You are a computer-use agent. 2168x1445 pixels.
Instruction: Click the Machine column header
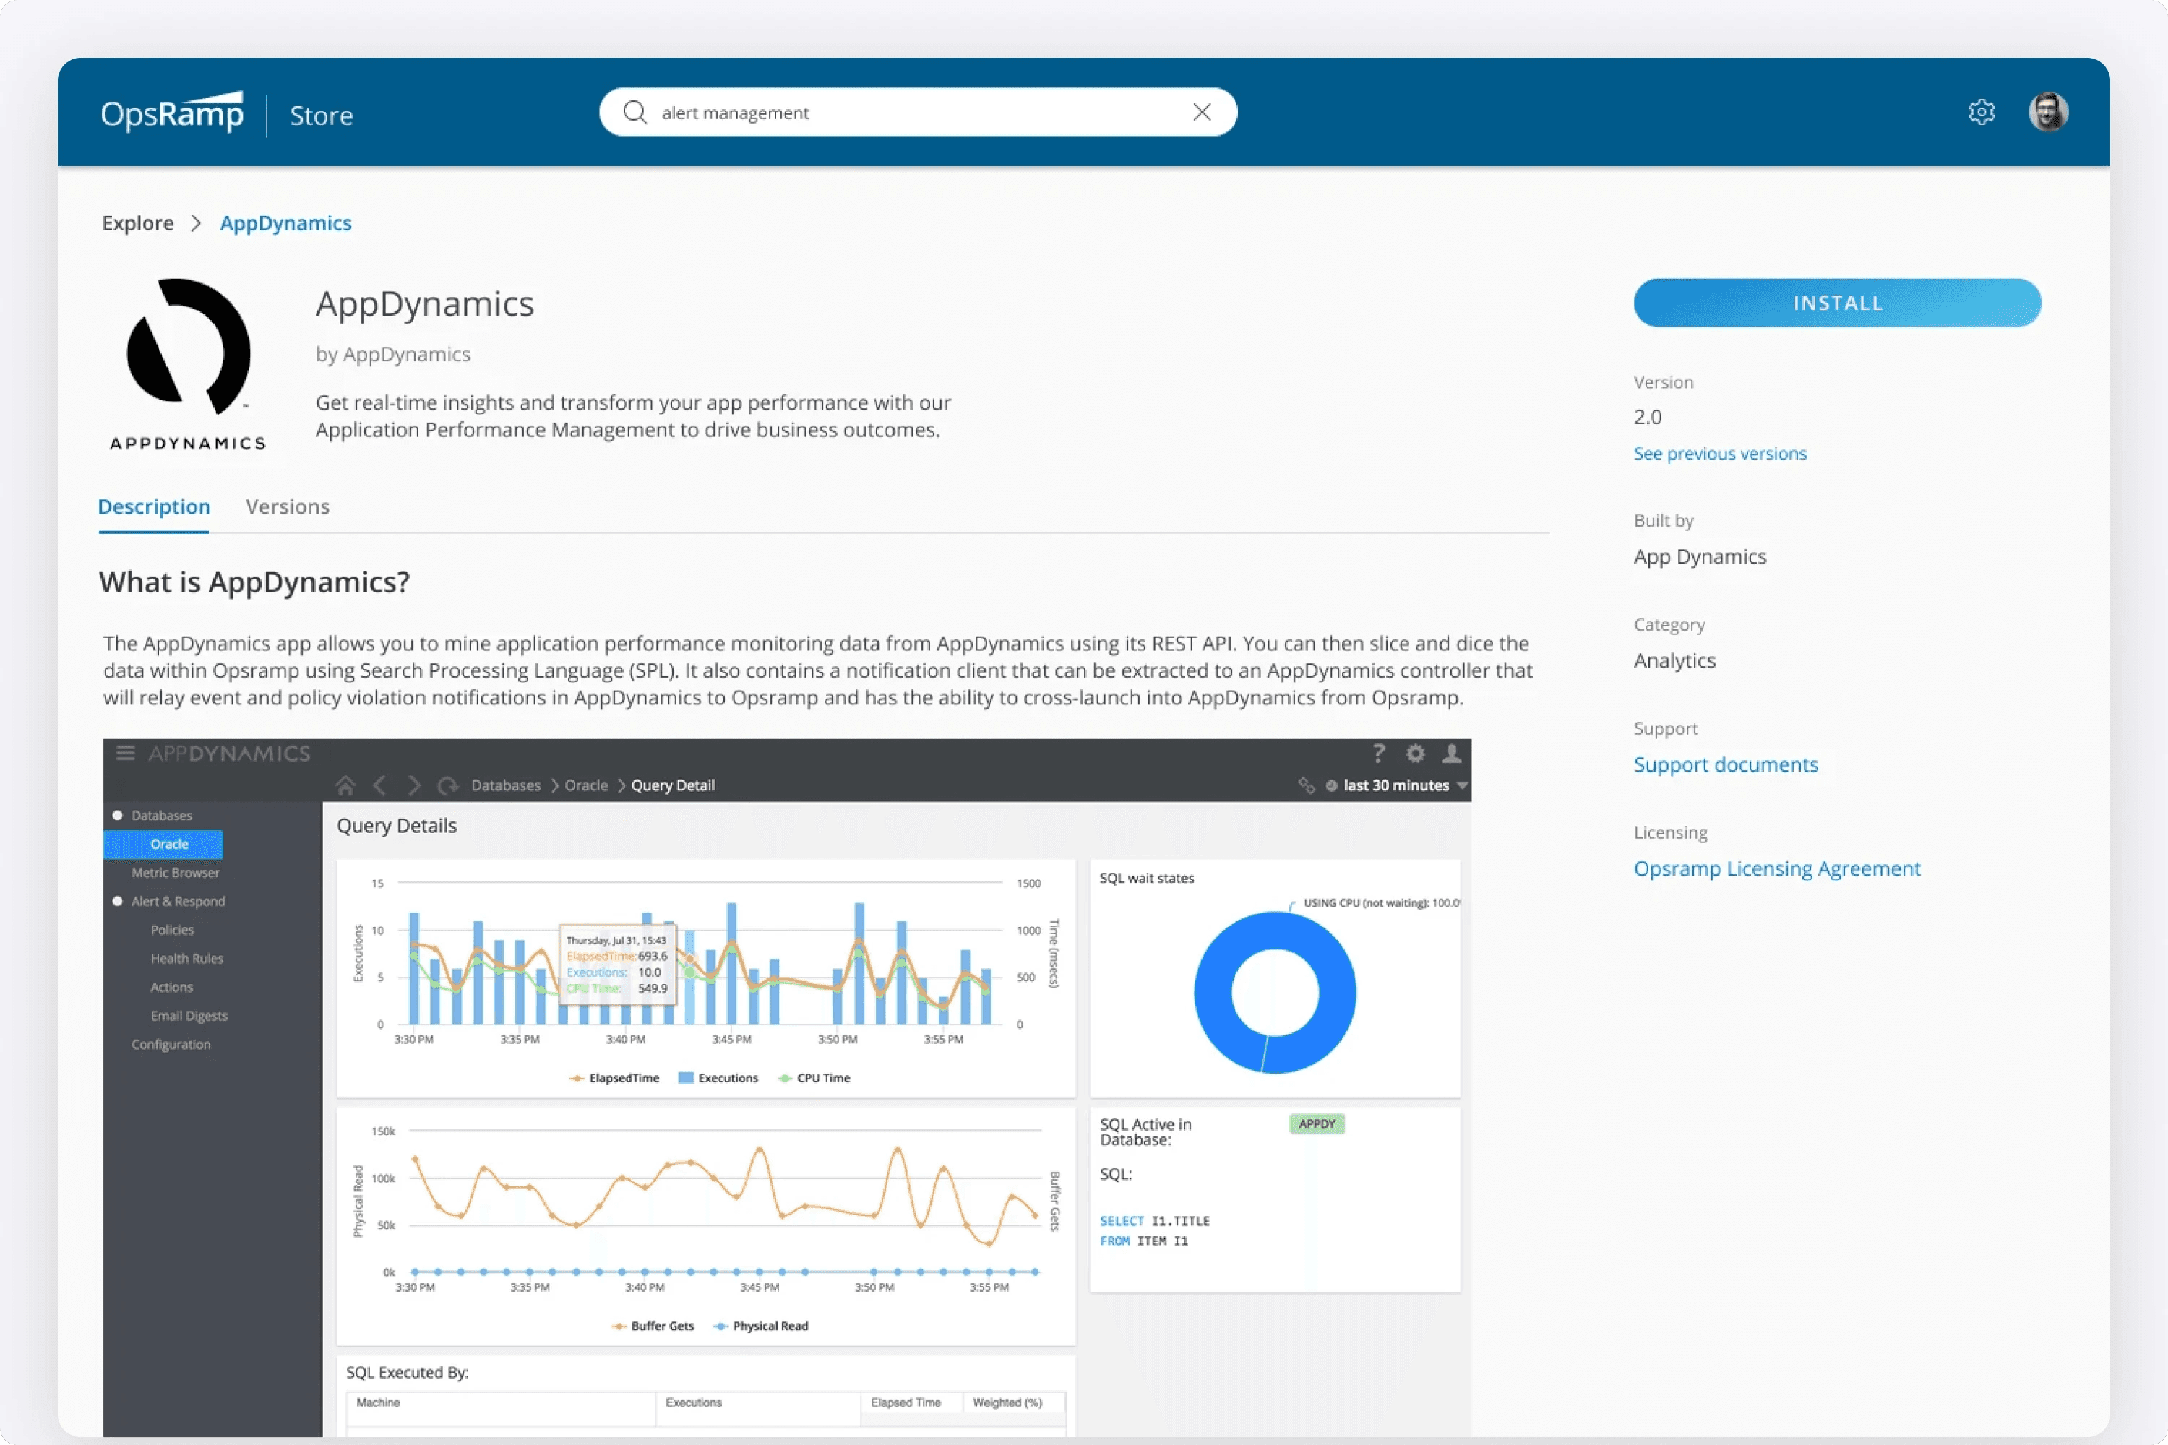[378, 1402]
